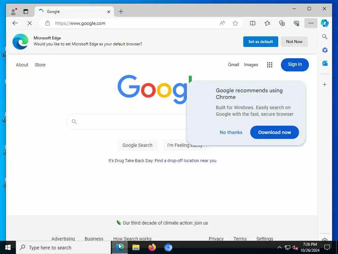338x254 pixels.
Task: Open Privacy footer link
Action: pyautogui.click(x=216, y=239)
